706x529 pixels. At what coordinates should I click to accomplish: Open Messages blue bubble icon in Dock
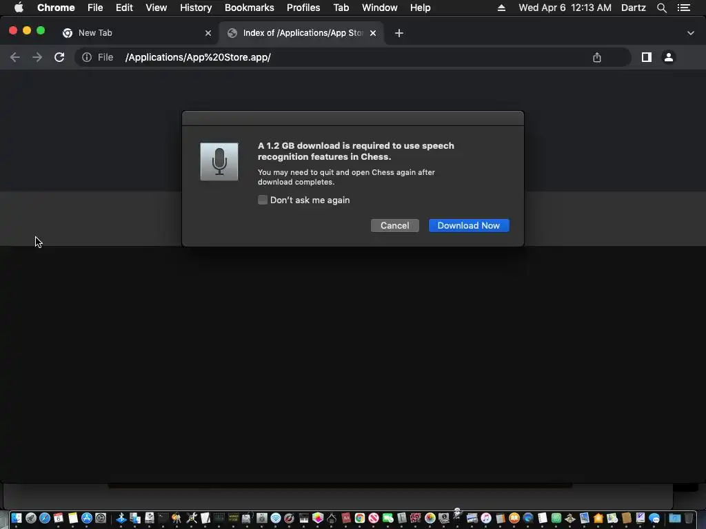click(654, 518)
